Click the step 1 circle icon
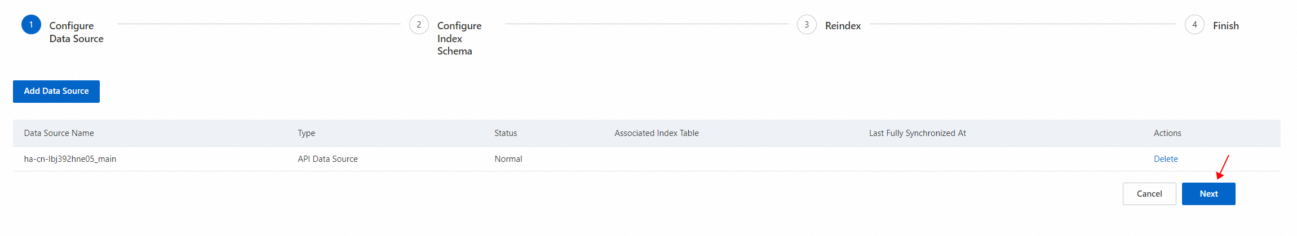 point(31,25)
